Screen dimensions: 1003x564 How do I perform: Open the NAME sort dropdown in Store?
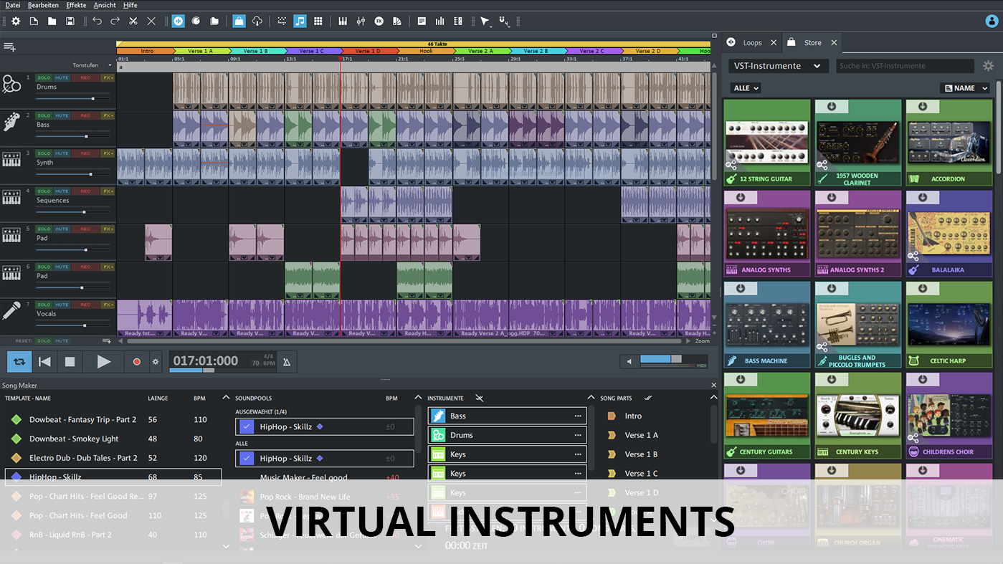(966, 88)
